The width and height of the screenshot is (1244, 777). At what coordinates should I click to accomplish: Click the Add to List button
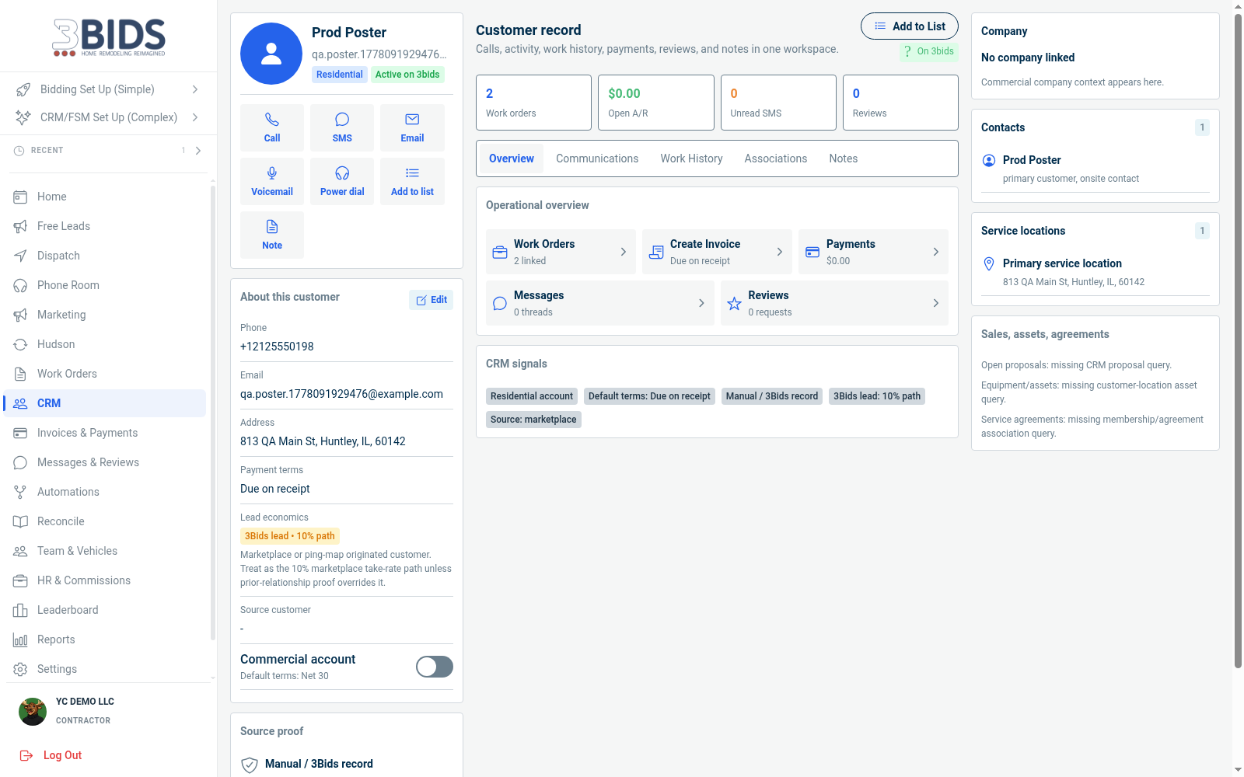point(910,26)
